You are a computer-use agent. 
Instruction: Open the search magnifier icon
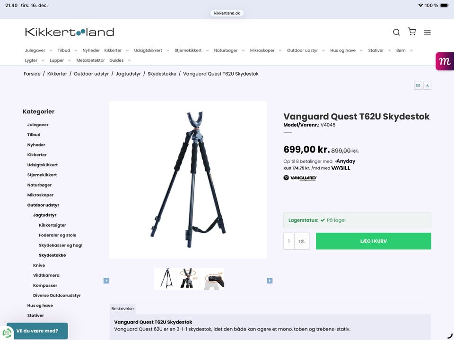(396, 32)
